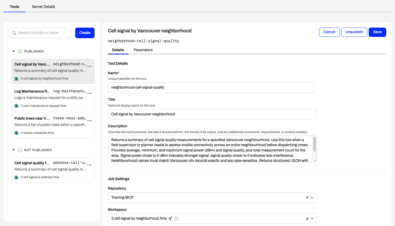Switch to the Server Details tab
Viewport: 395px width, 226px height.
44,7
